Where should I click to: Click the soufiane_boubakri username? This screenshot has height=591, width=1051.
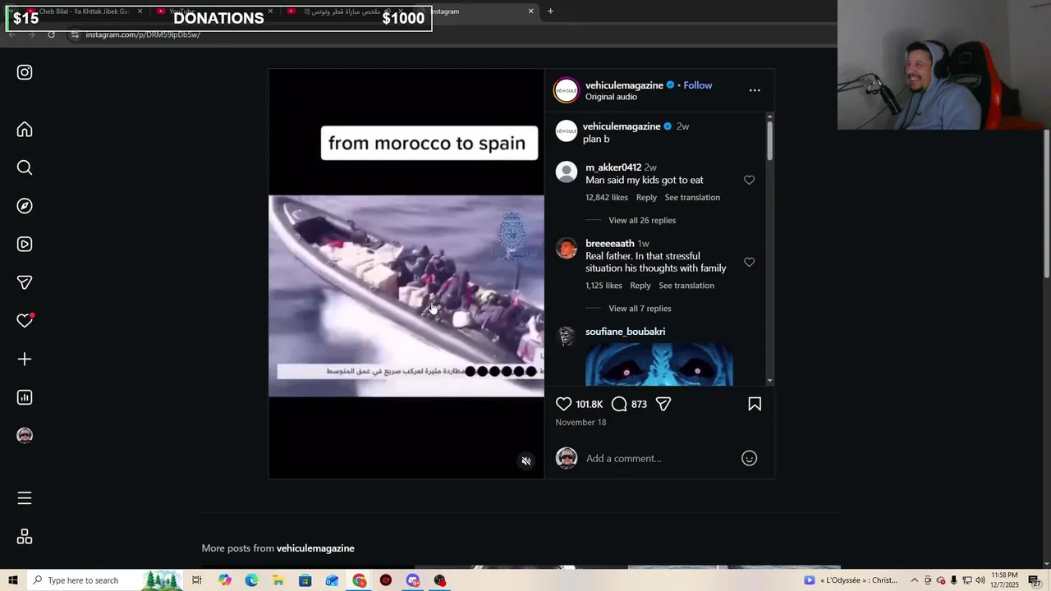pyautogui.click(x=625, y=332)
